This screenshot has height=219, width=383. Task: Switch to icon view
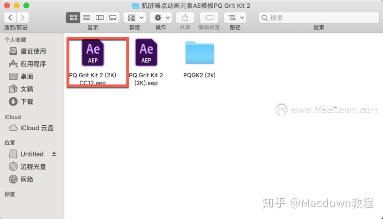[73, 17]
